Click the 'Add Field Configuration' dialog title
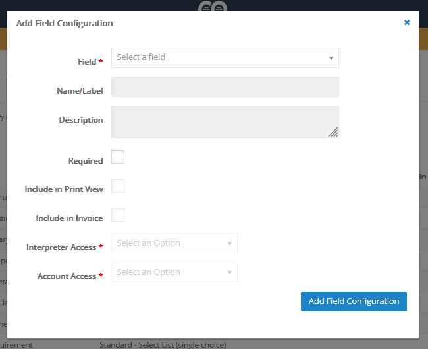The height and width of the screenshot is (349, 428). tap(65, 23)
